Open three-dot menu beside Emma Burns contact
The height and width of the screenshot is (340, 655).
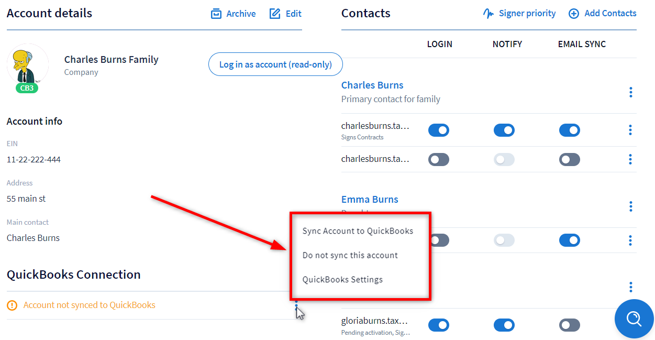click(630, 206)
